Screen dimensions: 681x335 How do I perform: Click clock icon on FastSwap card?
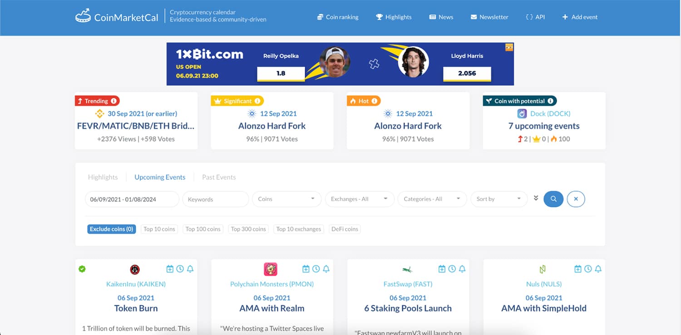click(452, 269)
